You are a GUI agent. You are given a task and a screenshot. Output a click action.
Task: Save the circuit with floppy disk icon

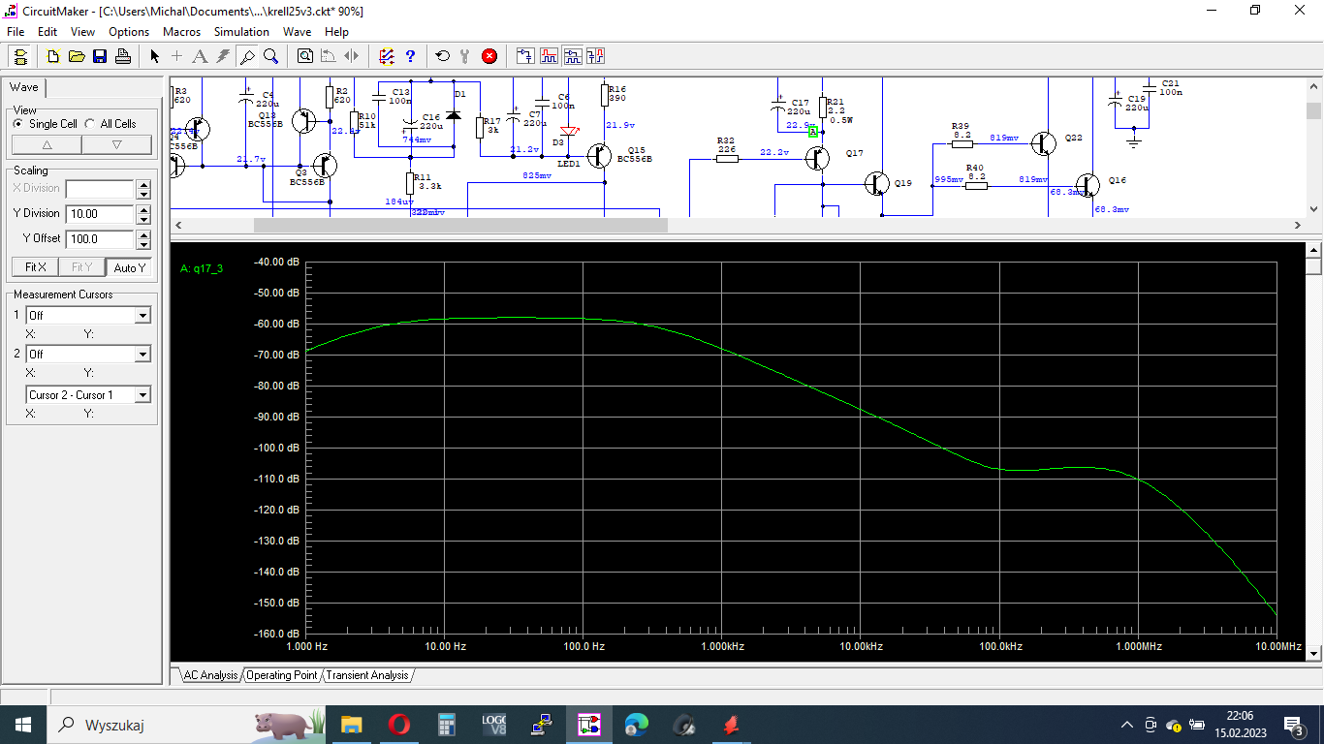click(100, 56)
